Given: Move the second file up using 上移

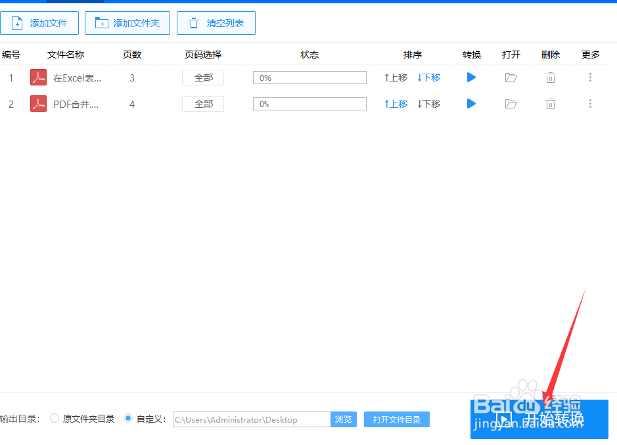Looking at the screenshot, I should [395, 103].
